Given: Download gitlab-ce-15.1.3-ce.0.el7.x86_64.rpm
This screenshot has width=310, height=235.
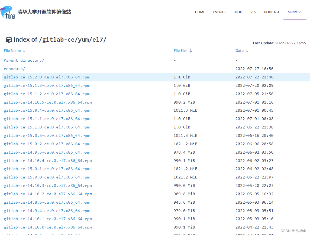Looking at the screenshot, I should [47, 85].
